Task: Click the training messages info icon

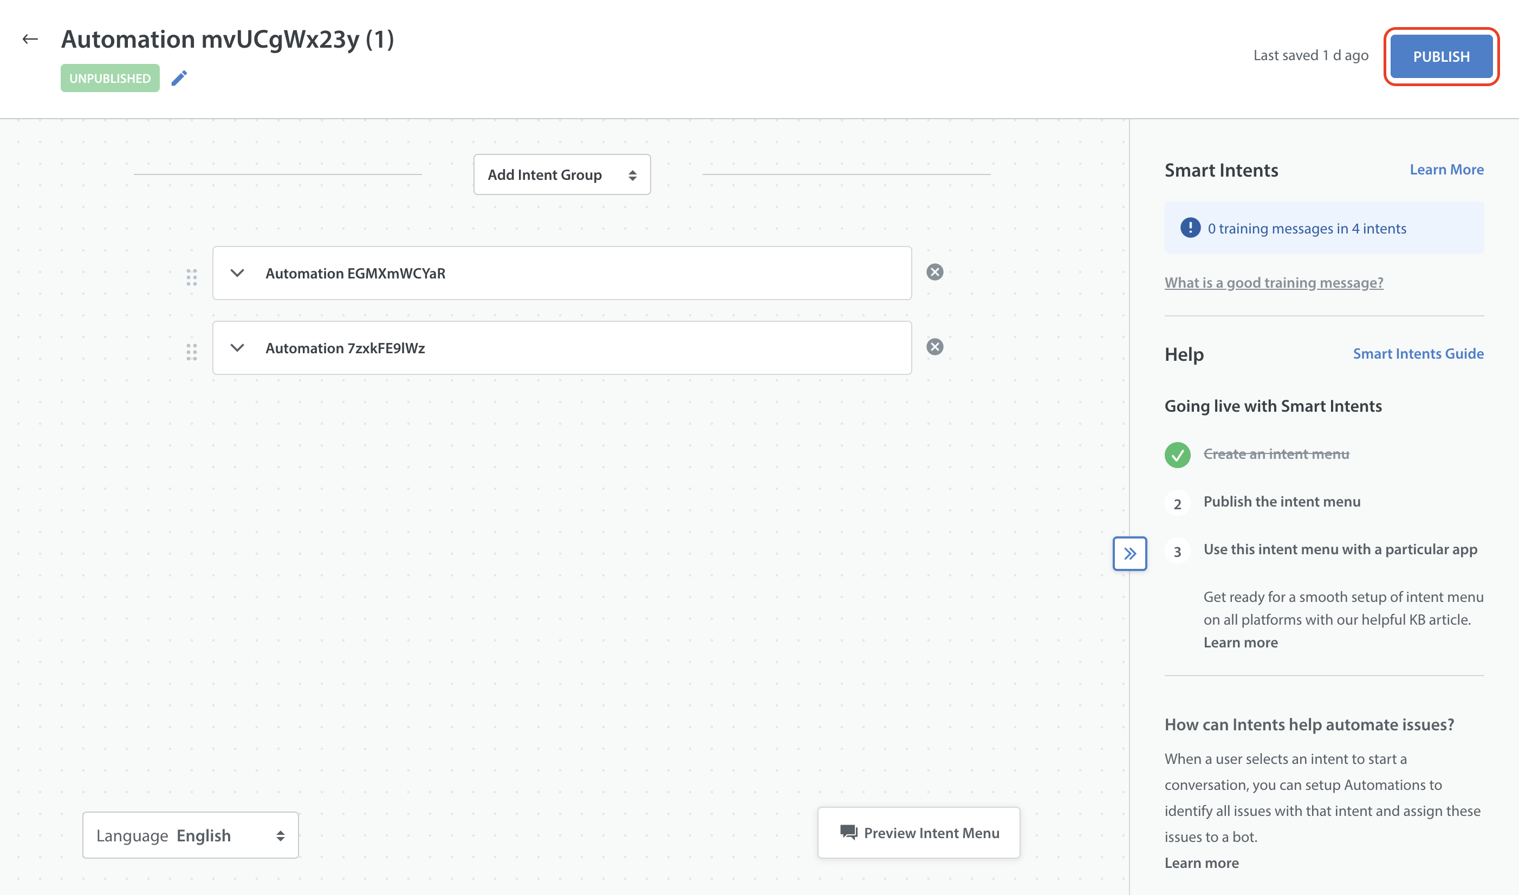Action: coord(1190,228)
